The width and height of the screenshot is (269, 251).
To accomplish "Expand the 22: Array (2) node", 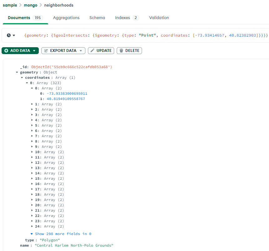I will (x=32, y=216).
